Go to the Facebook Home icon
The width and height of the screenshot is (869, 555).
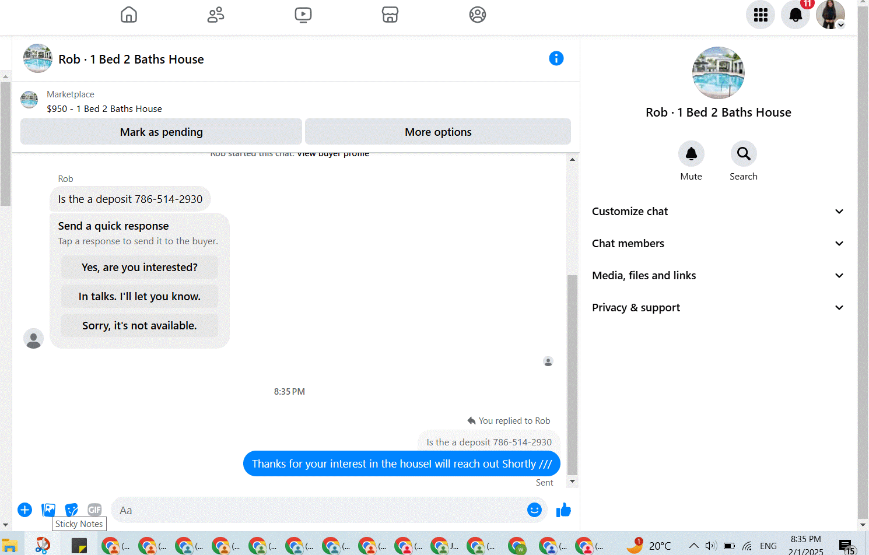129,15
